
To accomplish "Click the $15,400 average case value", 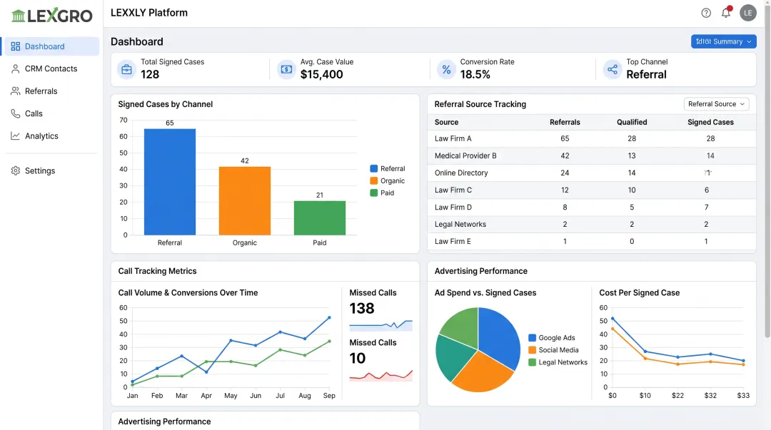I will (321, 75).
